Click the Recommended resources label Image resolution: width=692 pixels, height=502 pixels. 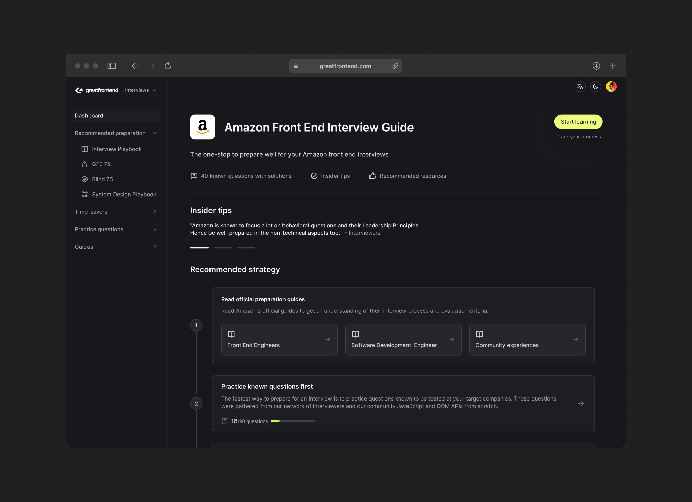click(x=413, y=176)
